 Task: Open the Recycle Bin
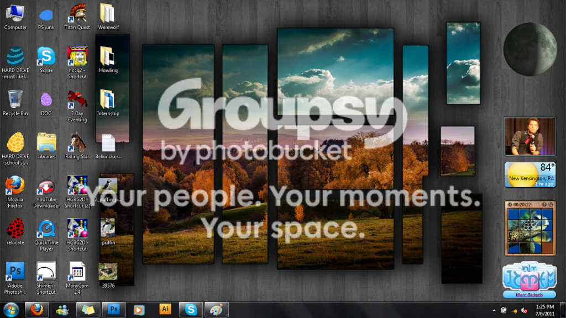(x=15, y=103)
